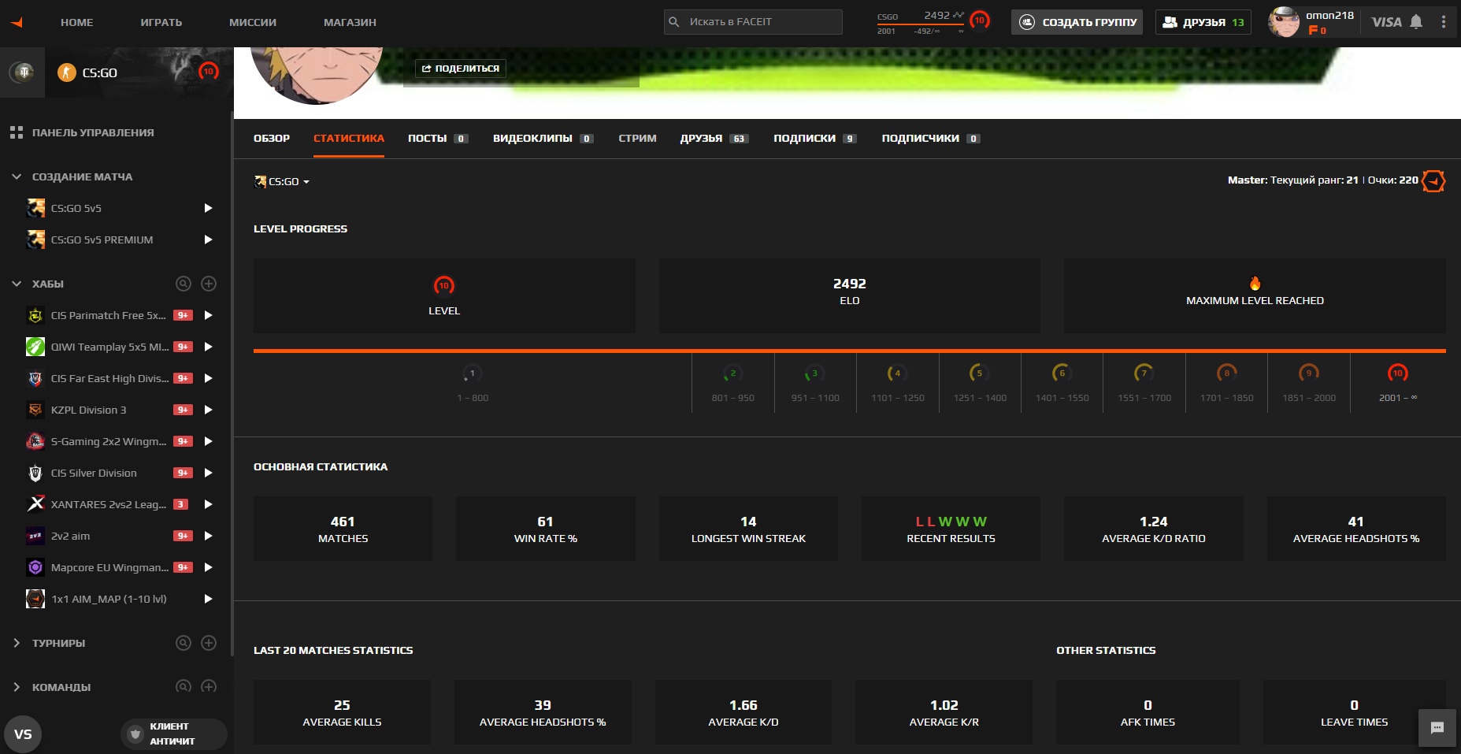Click the play arrow for CS:GO 5v5 PREMIUM

click(208, 240)
